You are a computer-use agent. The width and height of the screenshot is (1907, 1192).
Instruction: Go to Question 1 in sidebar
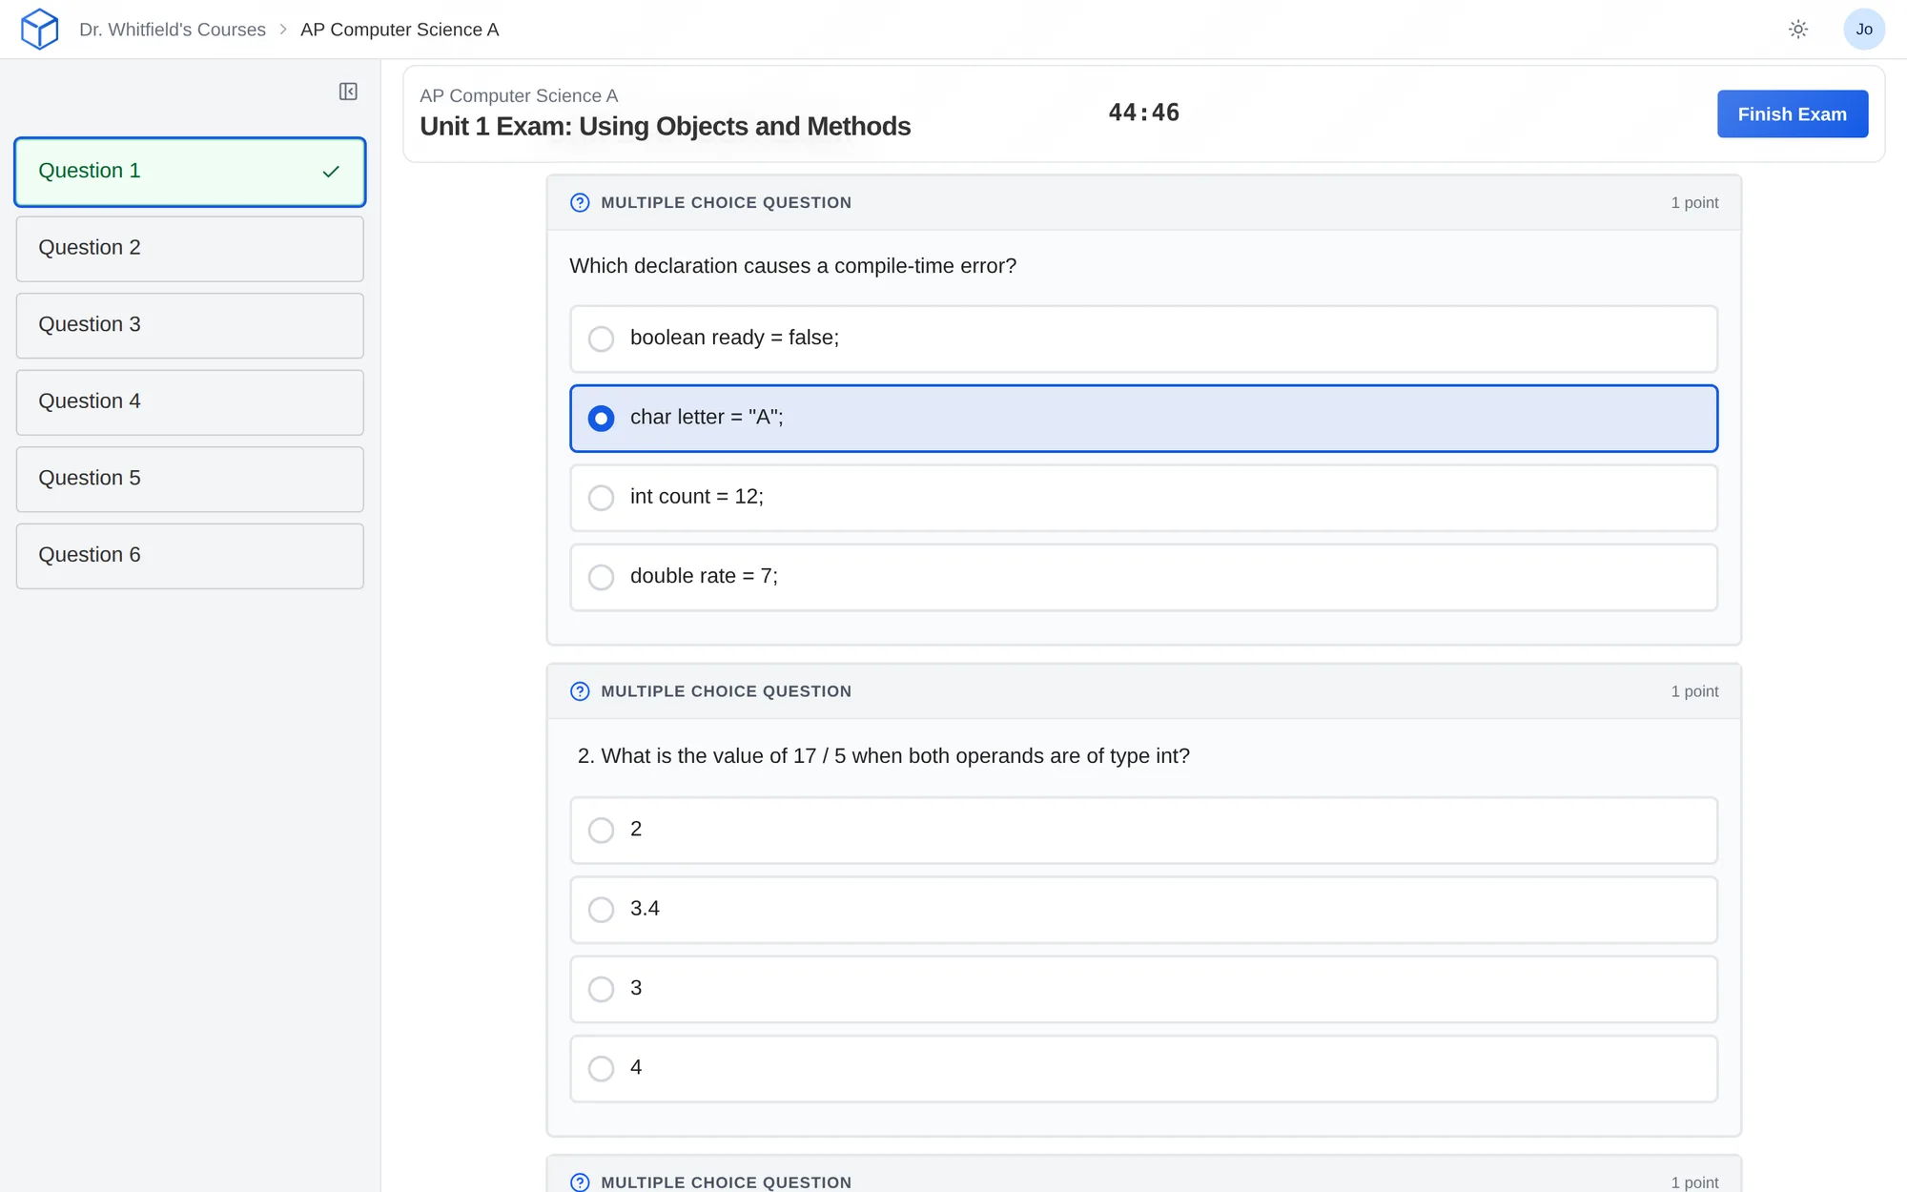[190, 172]
